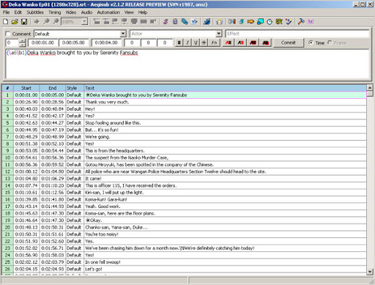Open the Audio menu
The height and width of the screenshot is (285, 375).
point(86,12)
